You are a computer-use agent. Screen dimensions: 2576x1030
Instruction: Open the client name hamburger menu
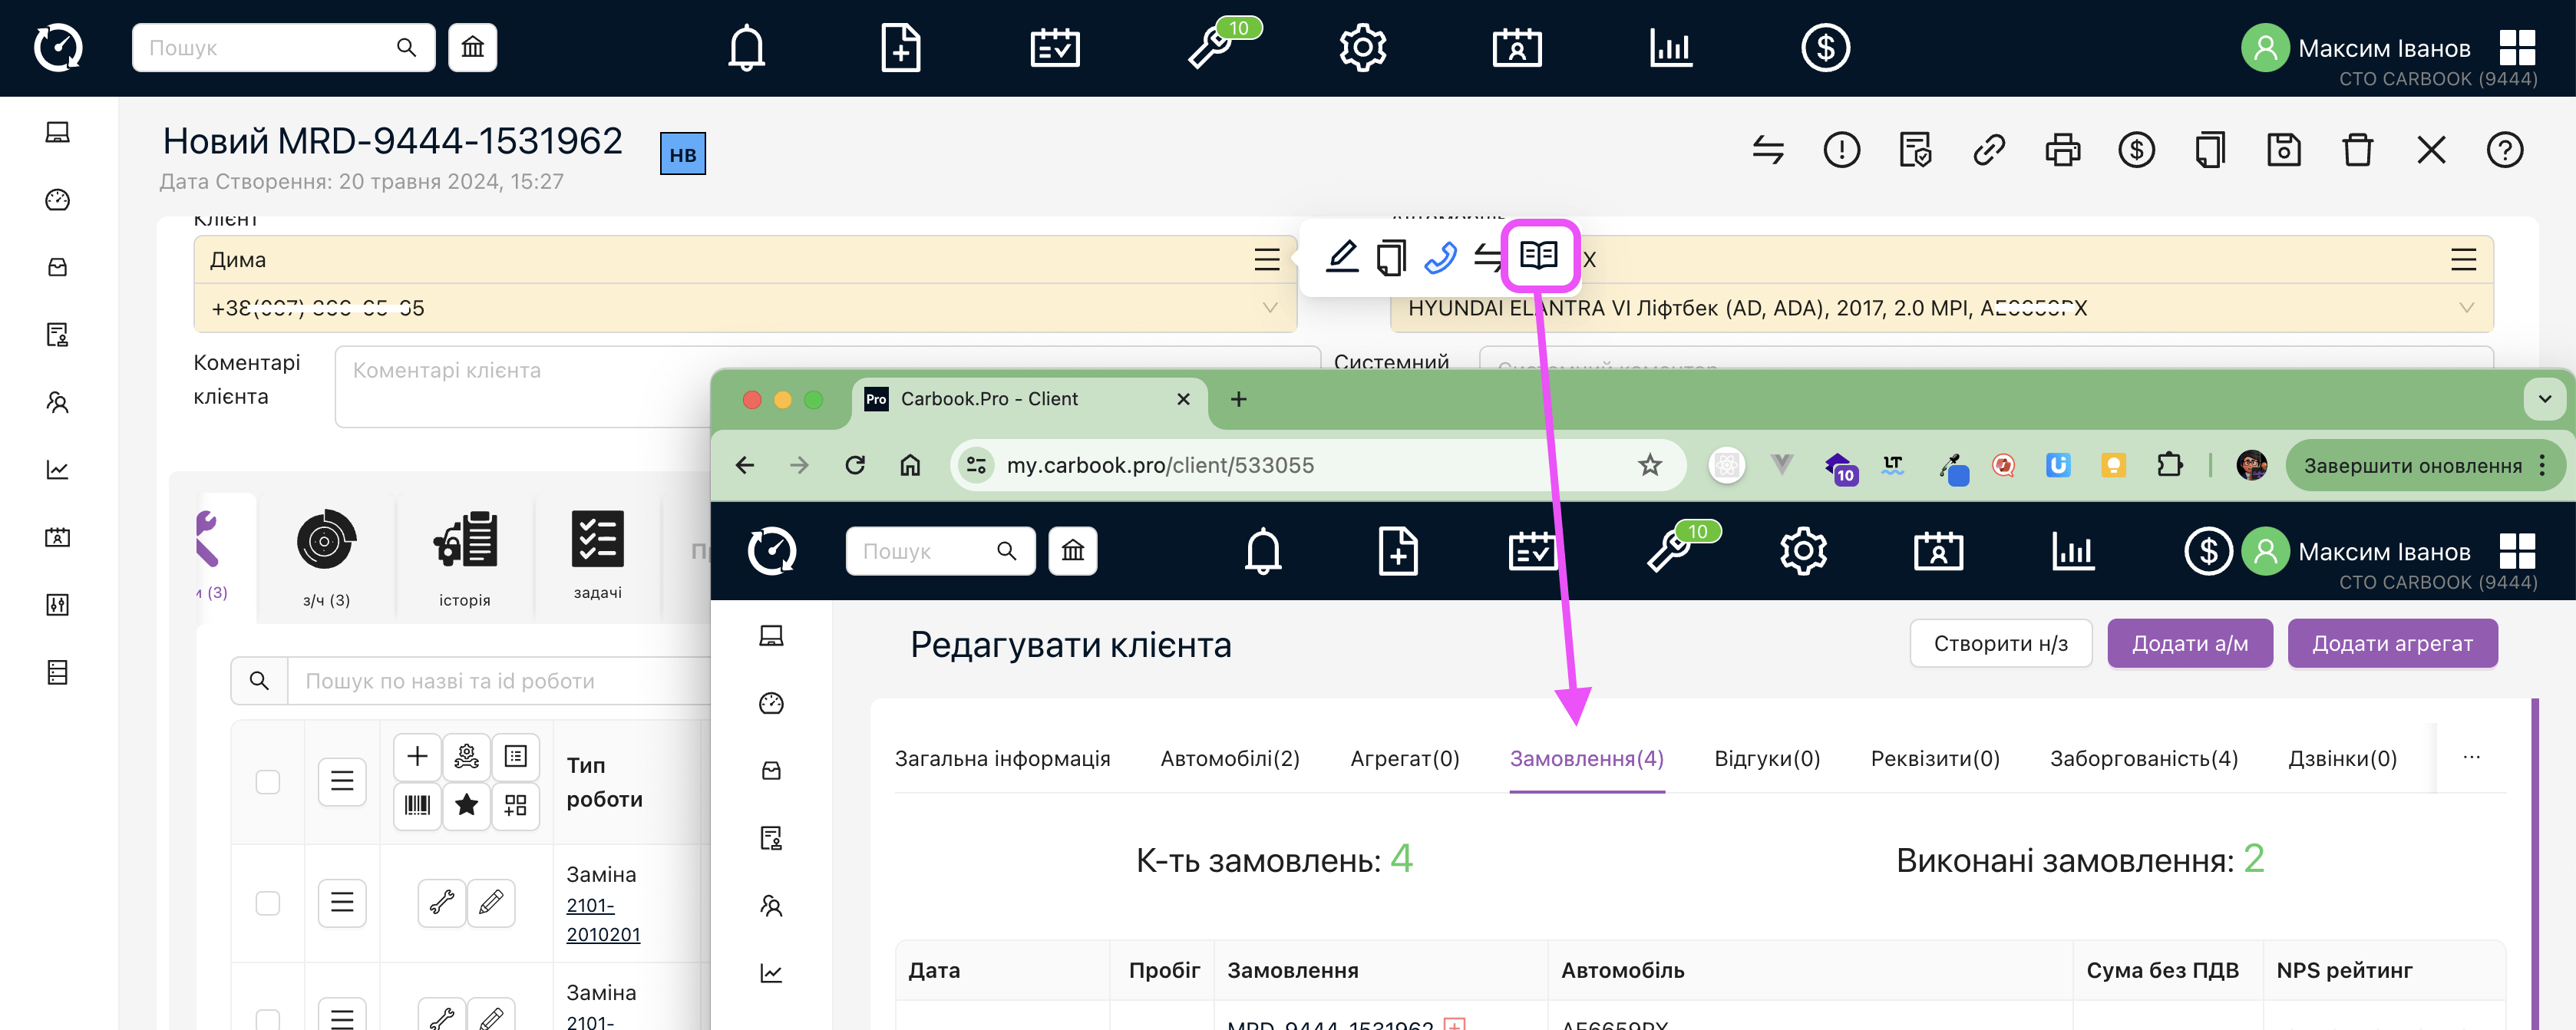(1267, 260)
